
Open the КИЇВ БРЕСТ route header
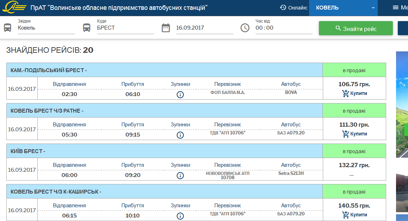[164, 151]
